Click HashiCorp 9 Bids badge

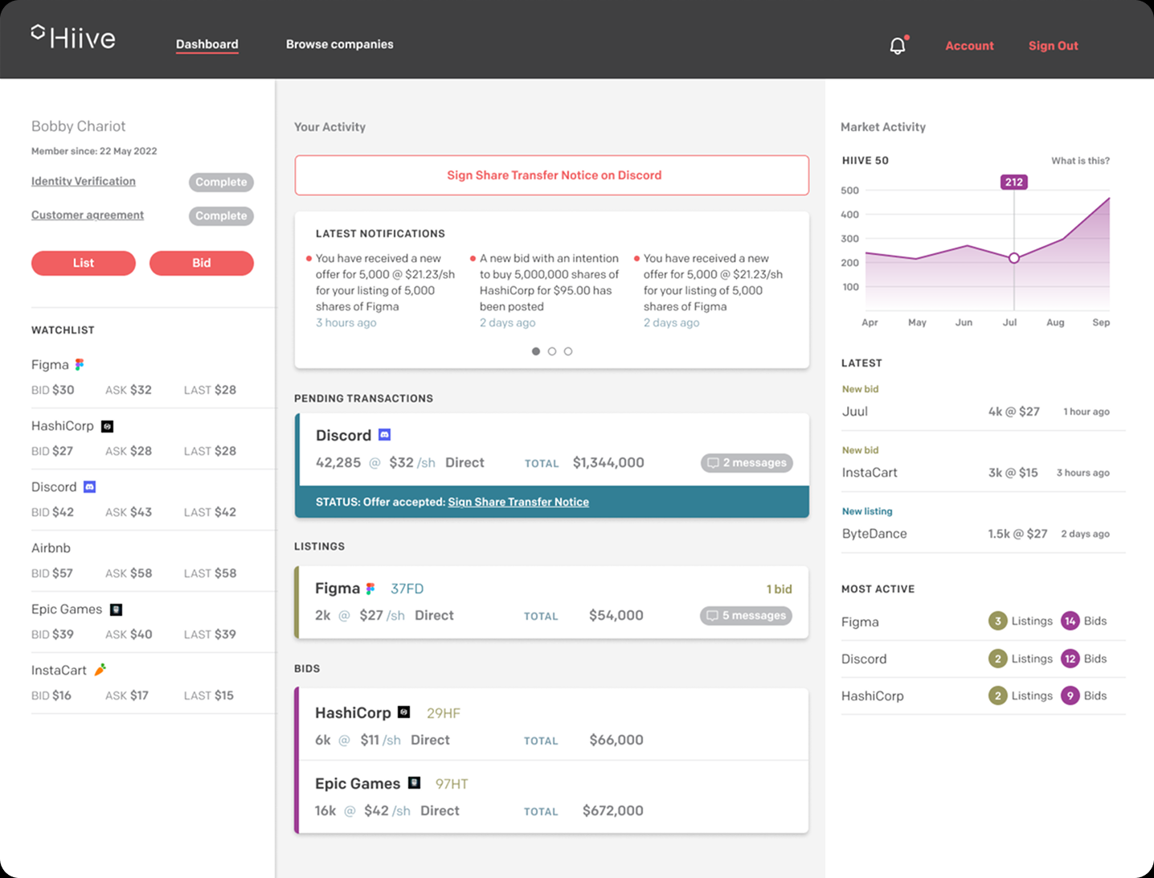pos(1070,695)
